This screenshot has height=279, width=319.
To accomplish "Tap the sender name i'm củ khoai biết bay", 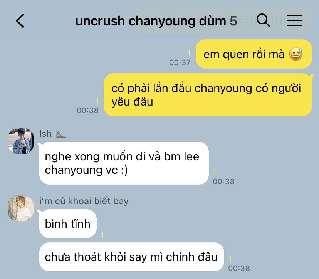I will click(x=84, y=201).
